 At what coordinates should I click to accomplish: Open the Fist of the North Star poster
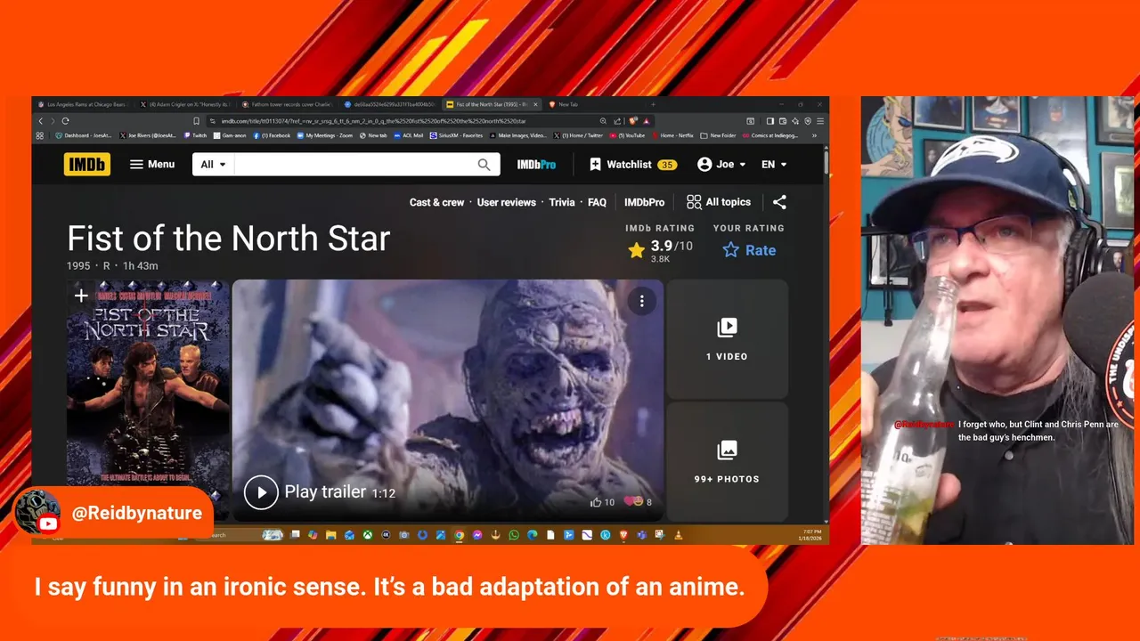[148, 400]
